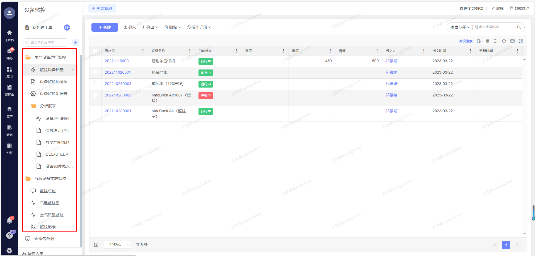Viewport: 535px width, 256px height.
Task: Open the 20条/页 page size dropdown
Action: coord(118,245)
